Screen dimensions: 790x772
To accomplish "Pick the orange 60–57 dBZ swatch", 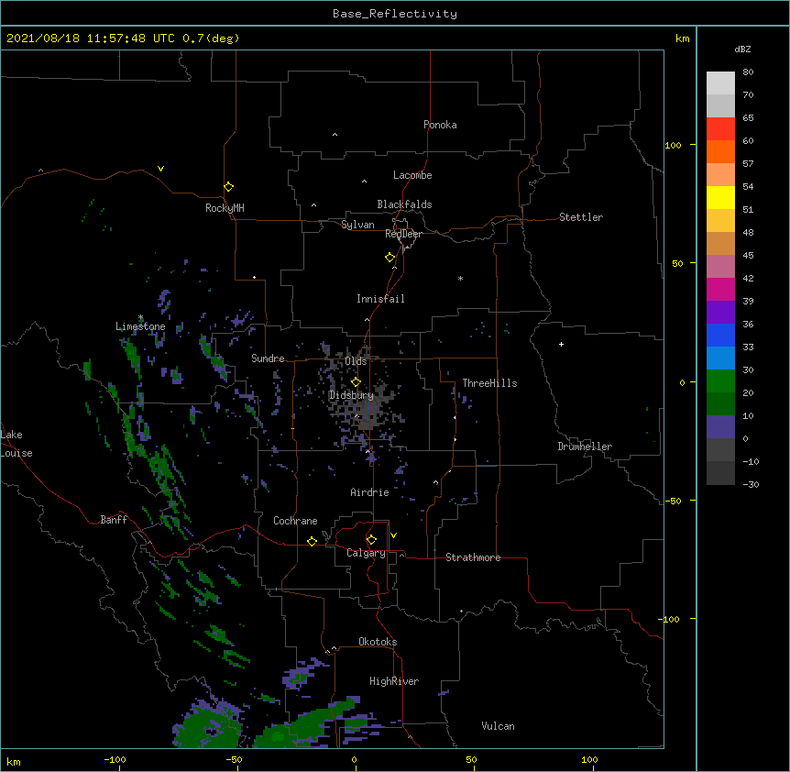I will [x=720, y=151].
